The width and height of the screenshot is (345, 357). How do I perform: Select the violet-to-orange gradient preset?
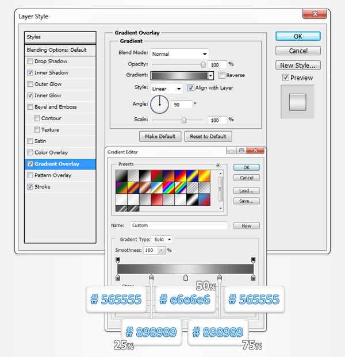coord(168,176)
